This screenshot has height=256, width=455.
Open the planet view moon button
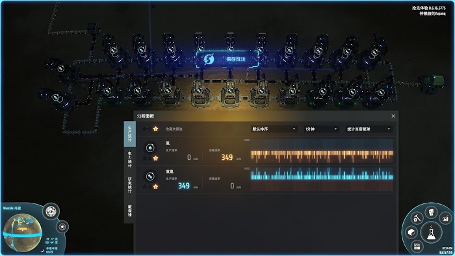pos(51,211)
